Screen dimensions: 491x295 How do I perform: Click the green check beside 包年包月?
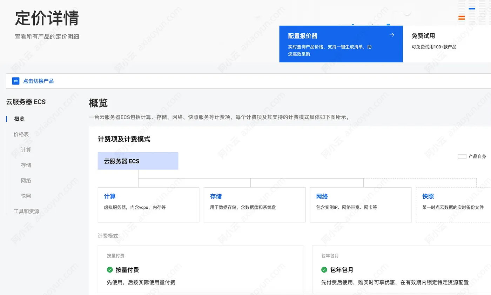coord(324,270)
